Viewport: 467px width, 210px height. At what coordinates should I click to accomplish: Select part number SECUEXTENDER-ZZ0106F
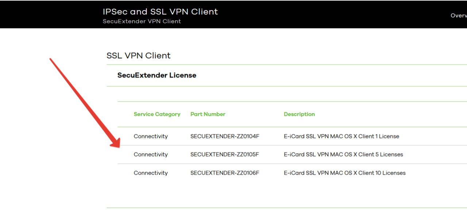tap(224, 173)
